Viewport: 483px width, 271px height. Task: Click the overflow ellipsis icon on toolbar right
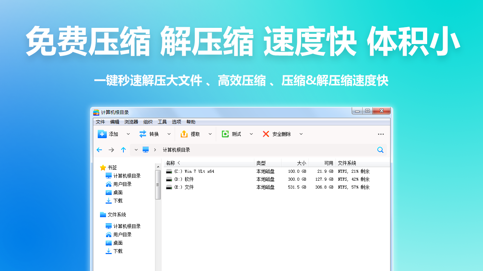tap(380, 134)
